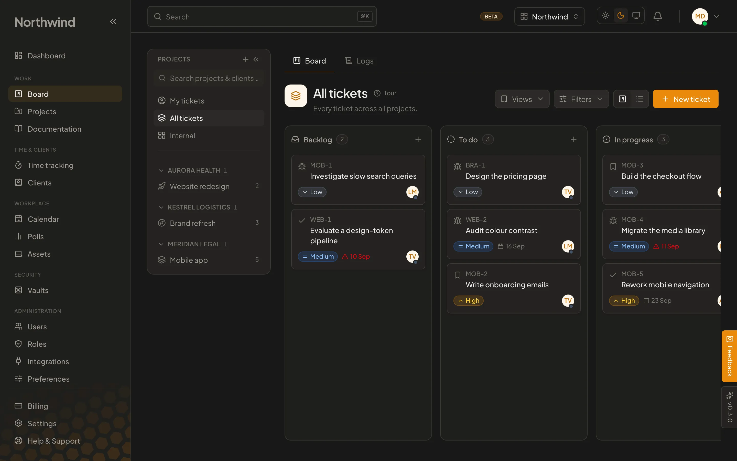Change Low priority on MOB-1 card

(x=312, y=192)
